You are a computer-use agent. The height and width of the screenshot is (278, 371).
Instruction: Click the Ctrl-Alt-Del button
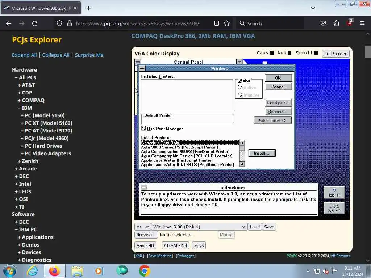pos(175,246)
